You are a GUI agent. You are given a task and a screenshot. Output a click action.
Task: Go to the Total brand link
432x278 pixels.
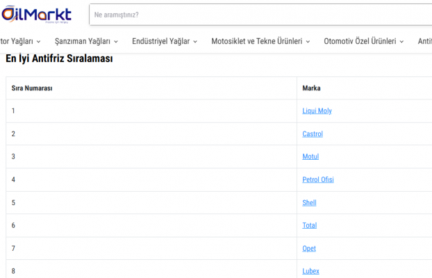pos(309,226)
